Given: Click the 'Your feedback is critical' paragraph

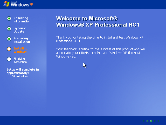Looking at the screenshot, I should [x=100, y=53].
